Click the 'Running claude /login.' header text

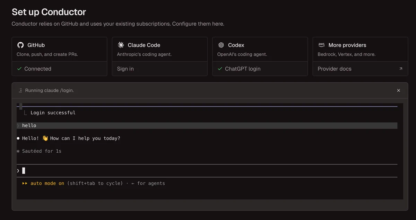click(50, 90)
